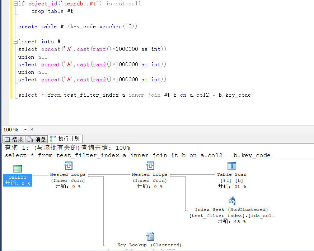This screenshot has height=251, width=314.
Task: Select the Key Lookup (Clustered) operator icon
Action: [150, 236]
